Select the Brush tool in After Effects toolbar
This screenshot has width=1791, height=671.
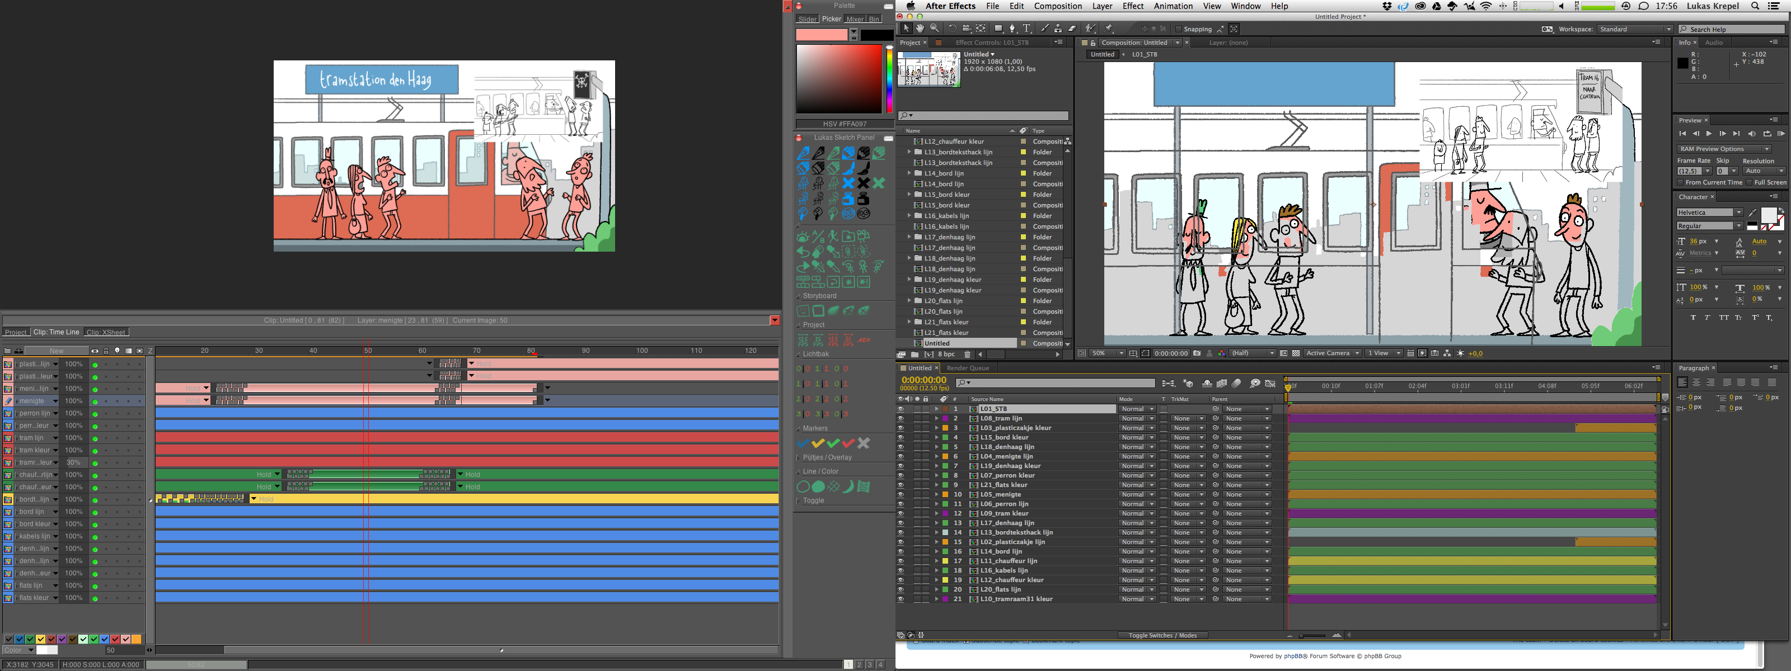(1044, 29)
